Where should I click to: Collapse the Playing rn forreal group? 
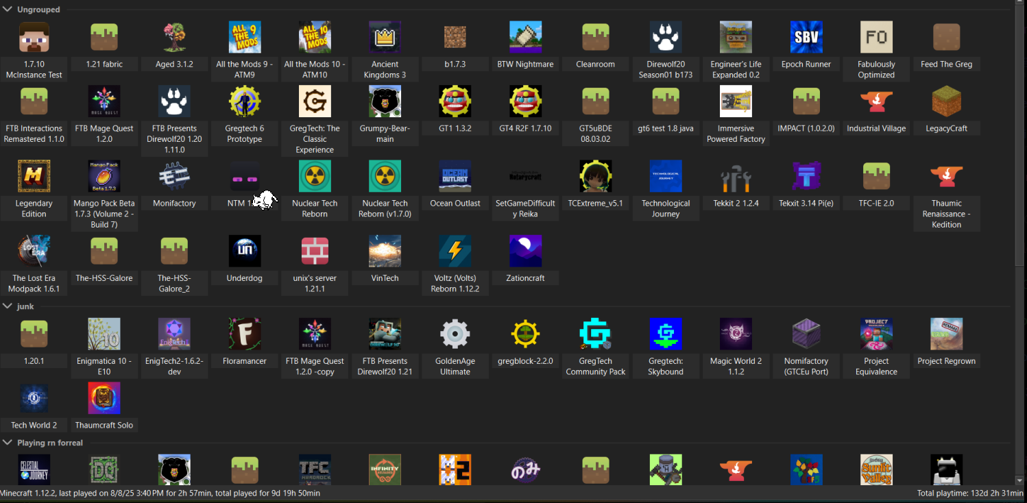[x=8, y=443]
